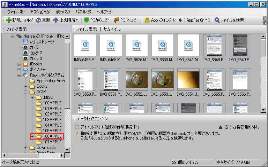268x167 pixels.
Task: Click 新規フォルダ label button
Action: pyautogui.click(x=23, y=20)
